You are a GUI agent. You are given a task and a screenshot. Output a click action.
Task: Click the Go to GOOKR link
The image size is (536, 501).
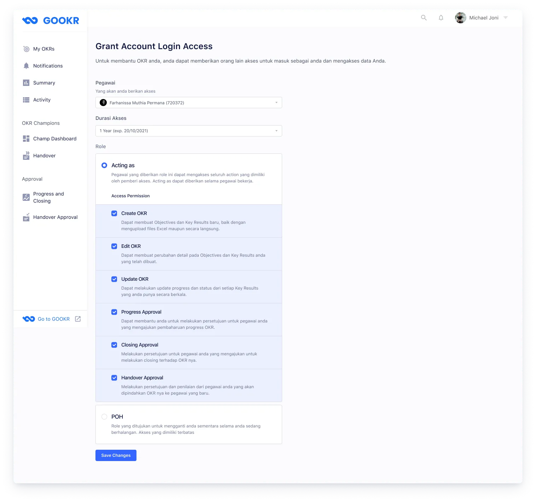[53, 319]
